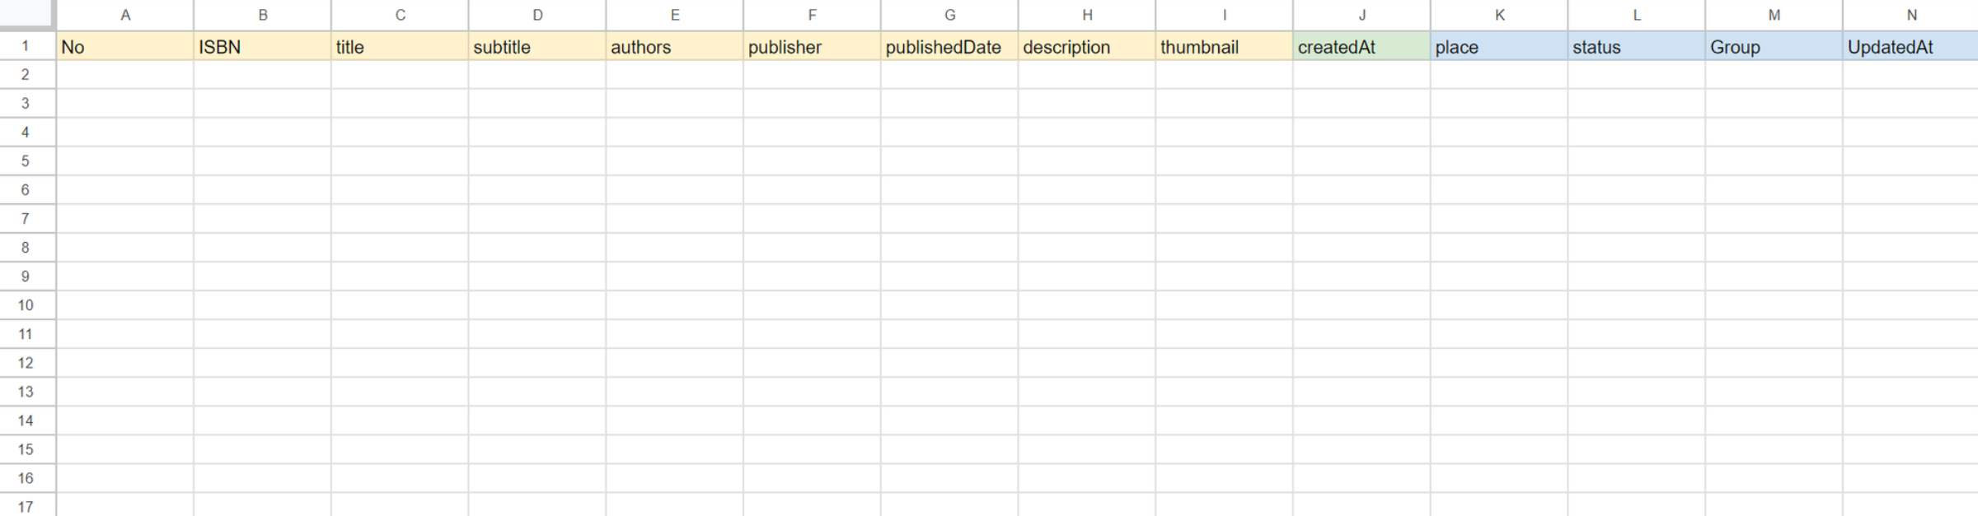The width and height of the screenshot is (1978, 516).
Task: Select entire column H via its header
Action: pyautogui.click(x=1086, y=15)
